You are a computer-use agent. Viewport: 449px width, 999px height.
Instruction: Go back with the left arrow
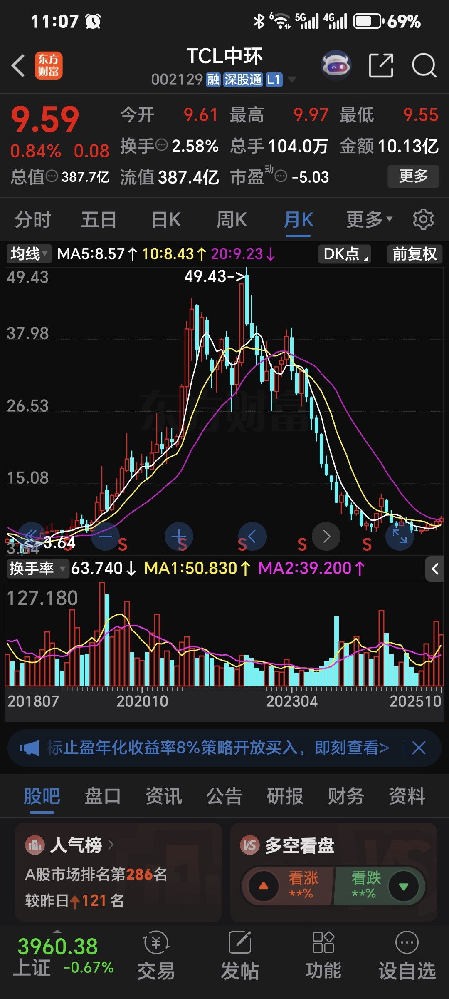18,66
